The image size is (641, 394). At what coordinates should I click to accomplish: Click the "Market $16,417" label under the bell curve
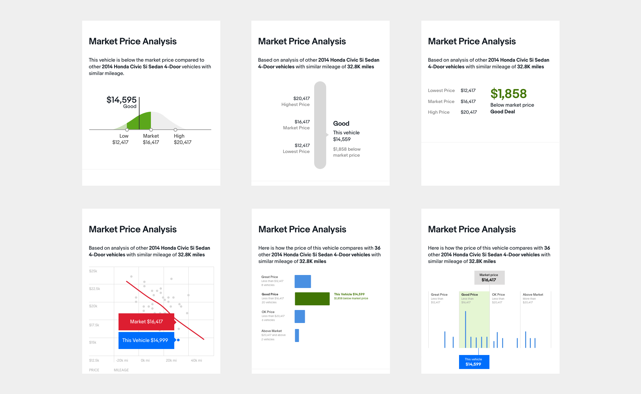pos(151,139)
